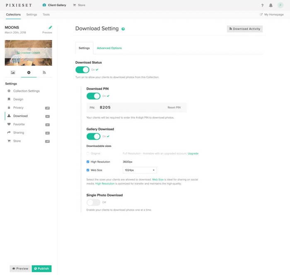
Task: Click the green Publish button
Action: 41,268
